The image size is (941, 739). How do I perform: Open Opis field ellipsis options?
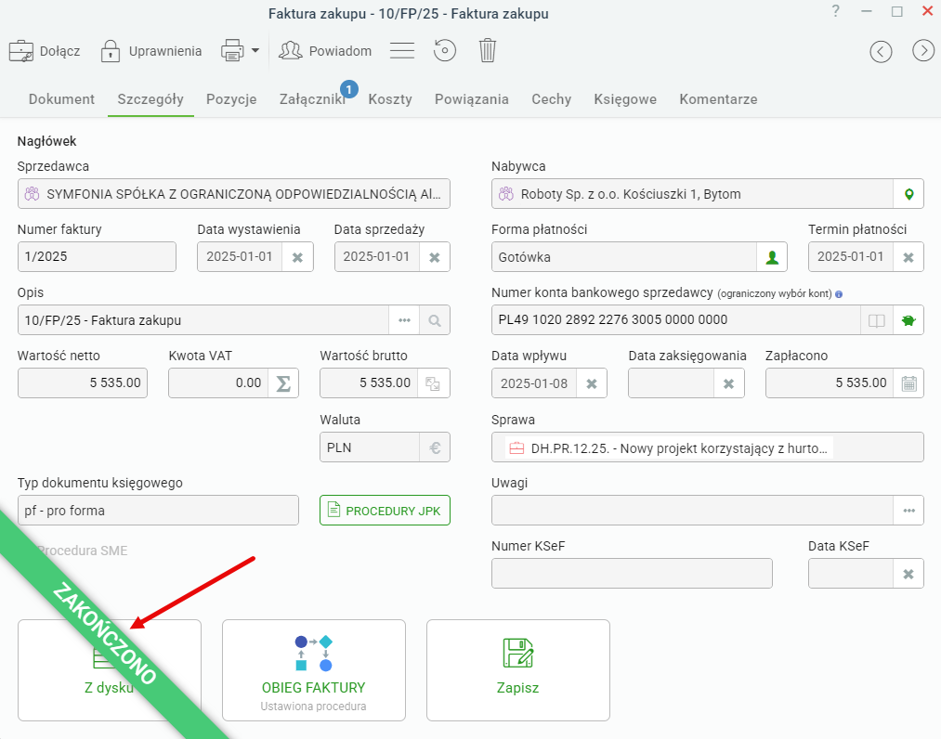pos(404,320)
